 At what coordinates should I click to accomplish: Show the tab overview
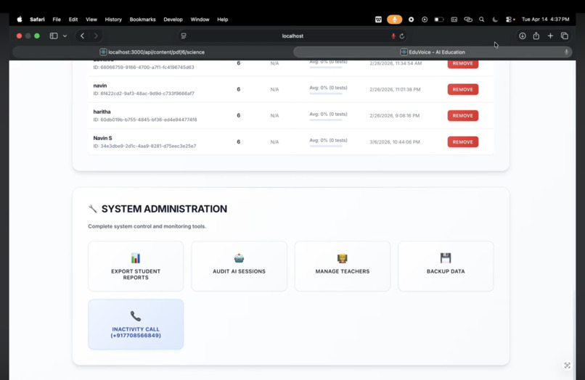click(x=565, y=36)
